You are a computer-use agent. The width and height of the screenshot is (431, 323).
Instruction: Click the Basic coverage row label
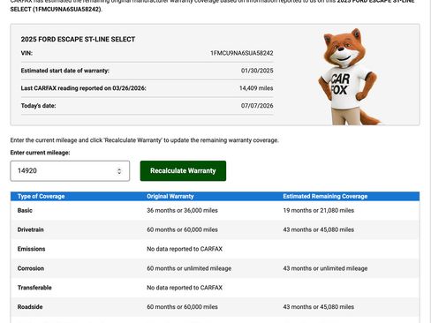tap(25, 210)
